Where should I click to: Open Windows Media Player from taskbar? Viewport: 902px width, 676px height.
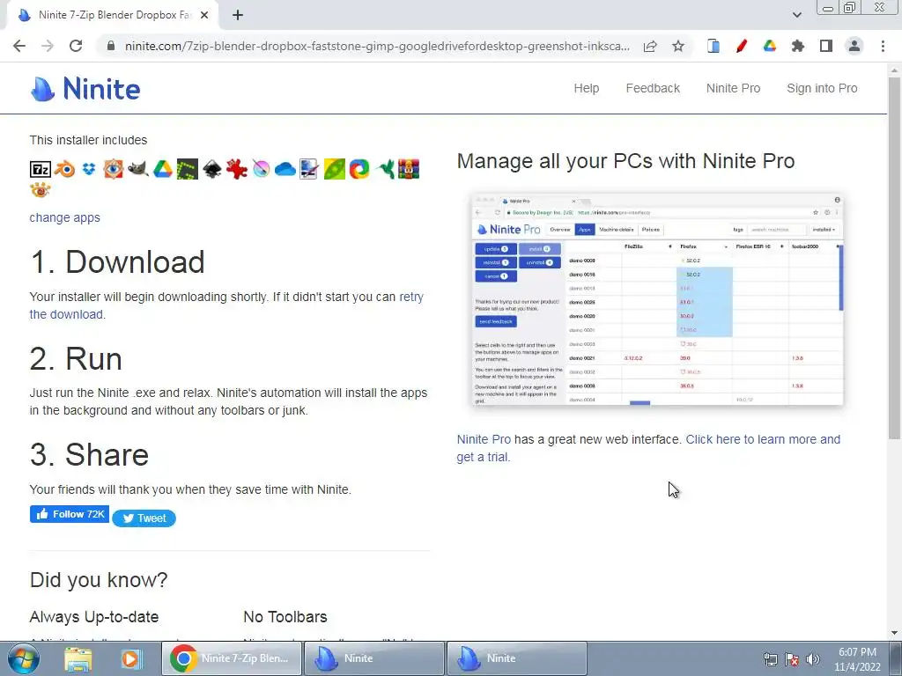130,658
